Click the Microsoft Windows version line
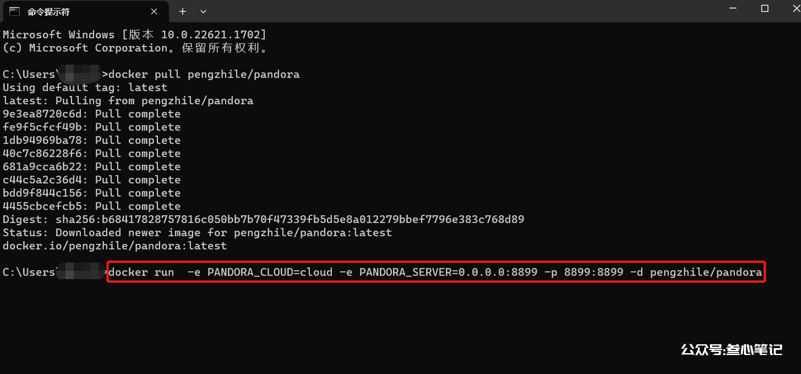Viewport: 801px width, 374px height. point(135,35)
